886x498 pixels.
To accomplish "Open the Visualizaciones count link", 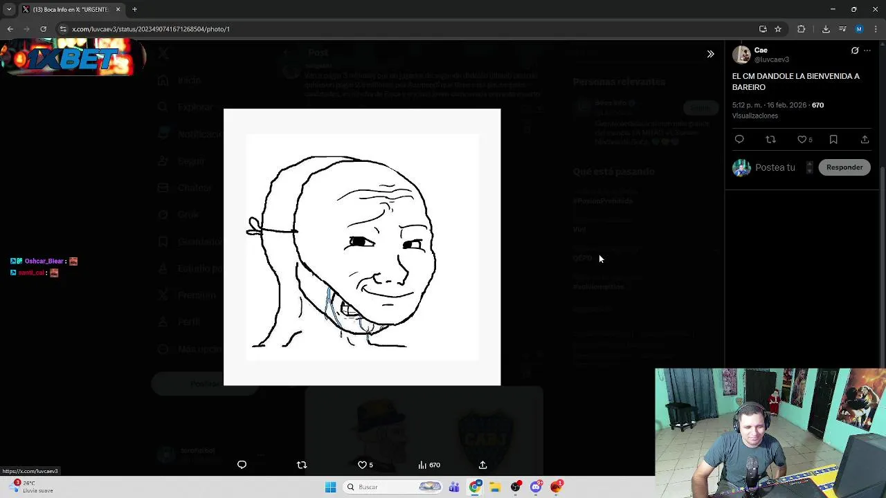I will (755, 116).
